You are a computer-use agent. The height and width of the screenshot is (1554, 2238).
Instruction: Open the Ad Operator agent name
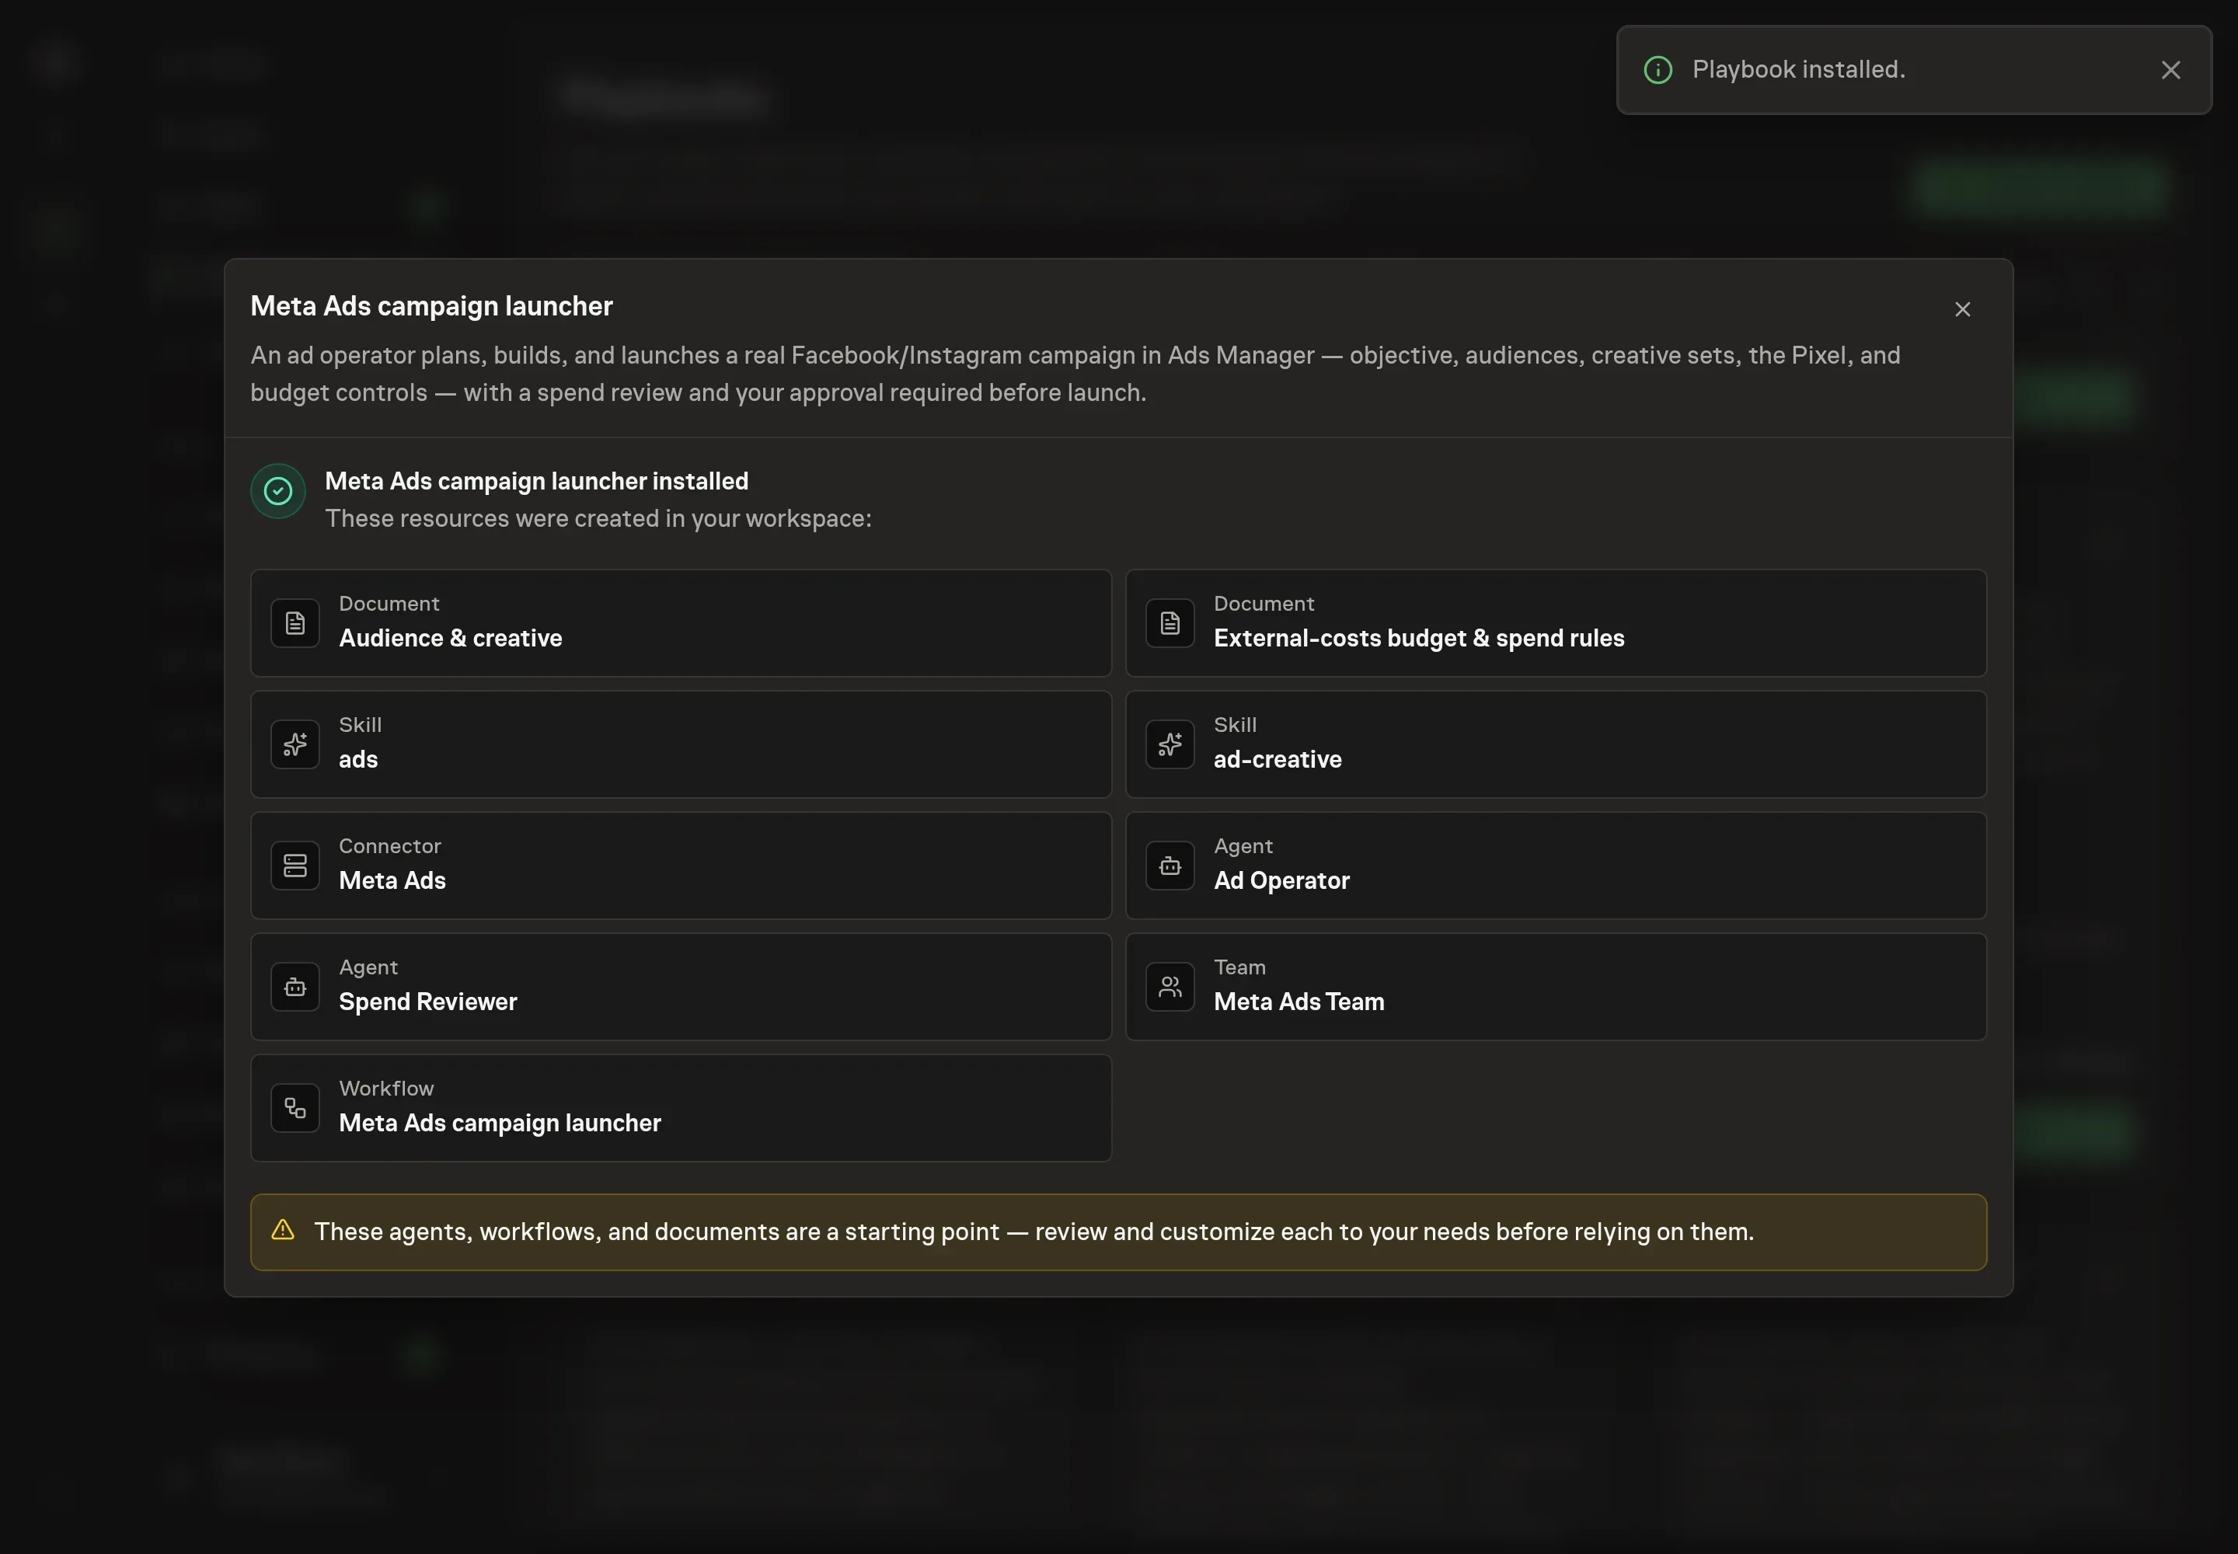[1281, 880]
